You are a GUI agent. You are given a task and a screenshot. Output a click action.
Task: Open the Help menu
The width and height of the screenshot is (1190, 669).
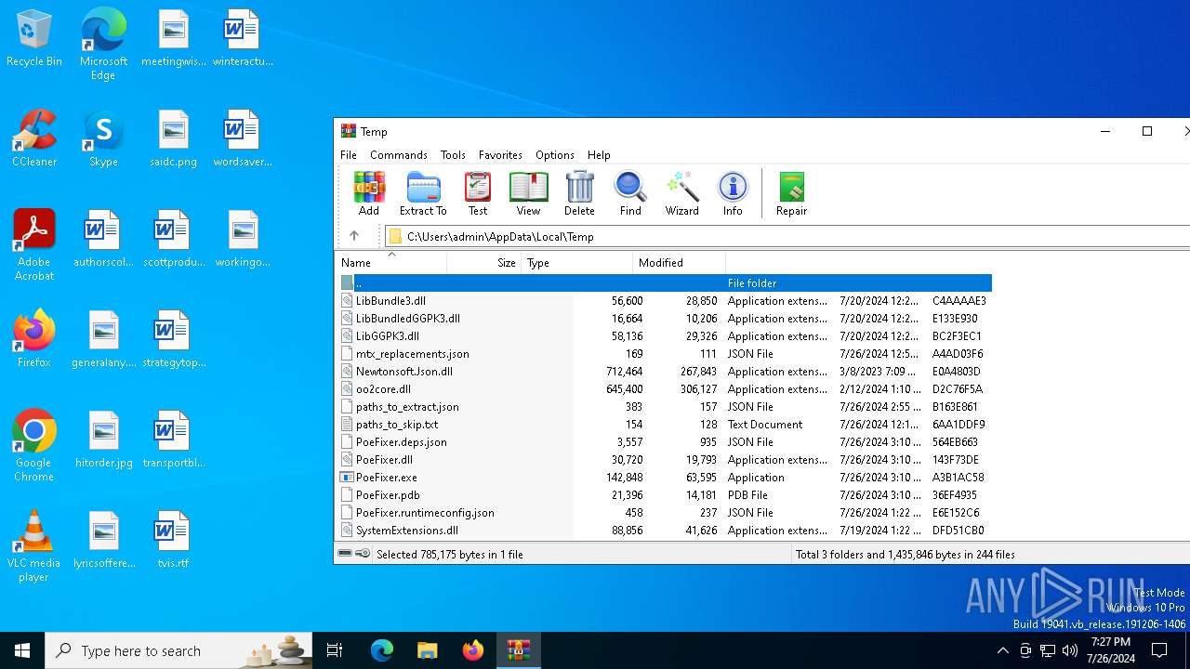599,155
